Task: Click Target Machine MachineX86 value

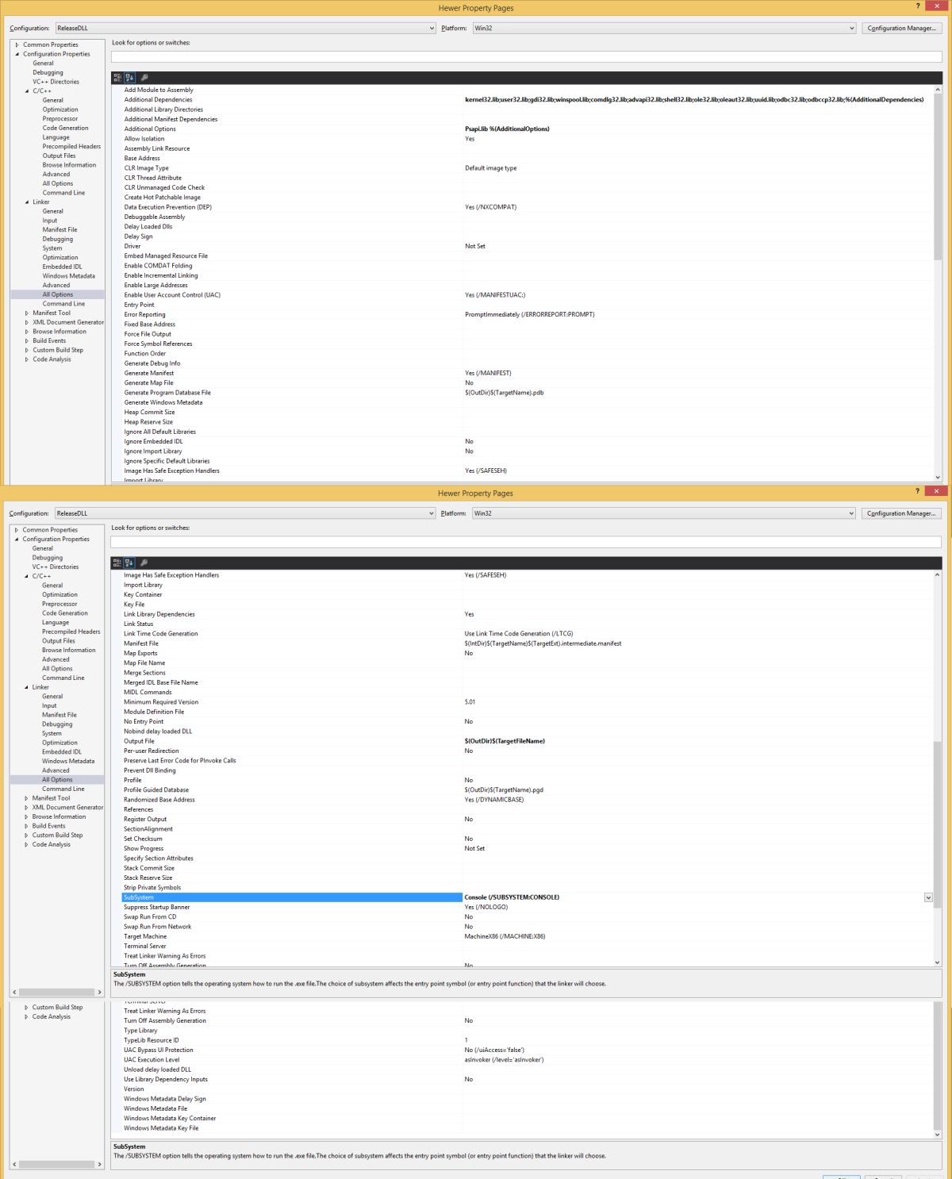Action: (505, 936)
